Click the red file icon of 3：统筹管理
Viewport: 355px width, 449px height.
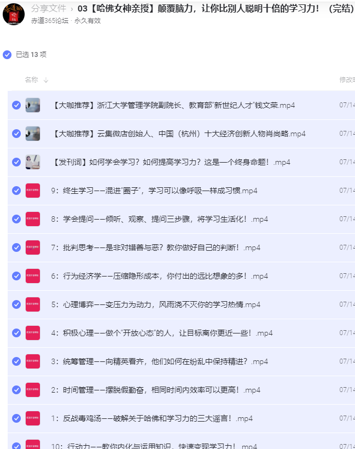(x=33, y=361)
